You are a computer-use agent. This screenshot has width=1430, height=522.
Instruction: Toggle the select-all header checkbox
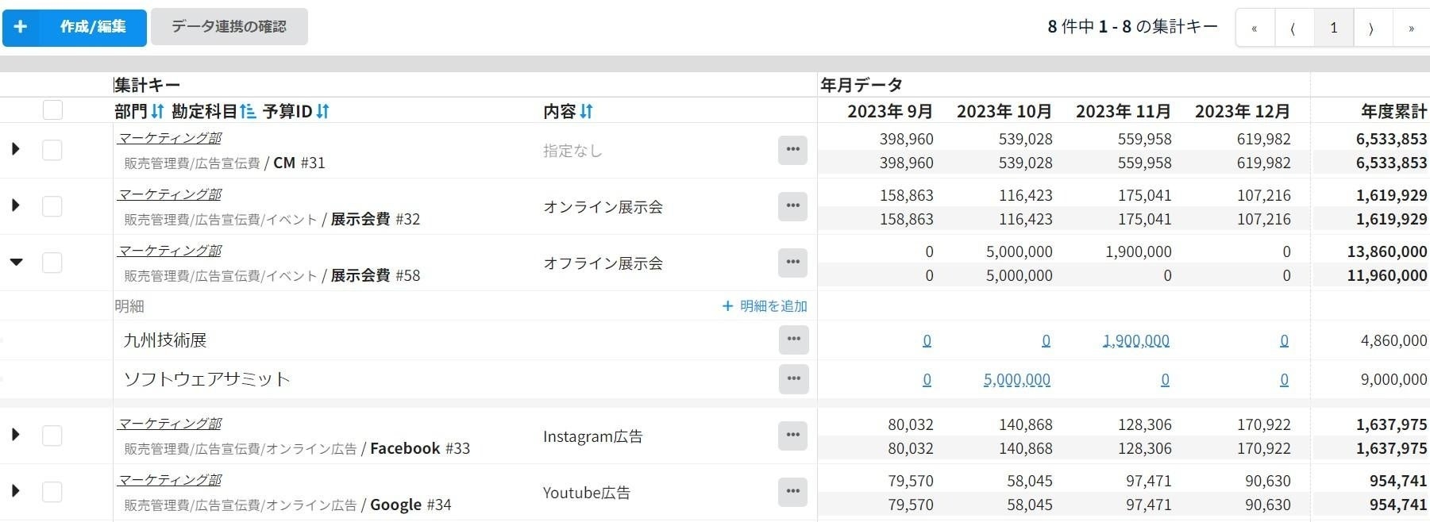click(52, 110)
